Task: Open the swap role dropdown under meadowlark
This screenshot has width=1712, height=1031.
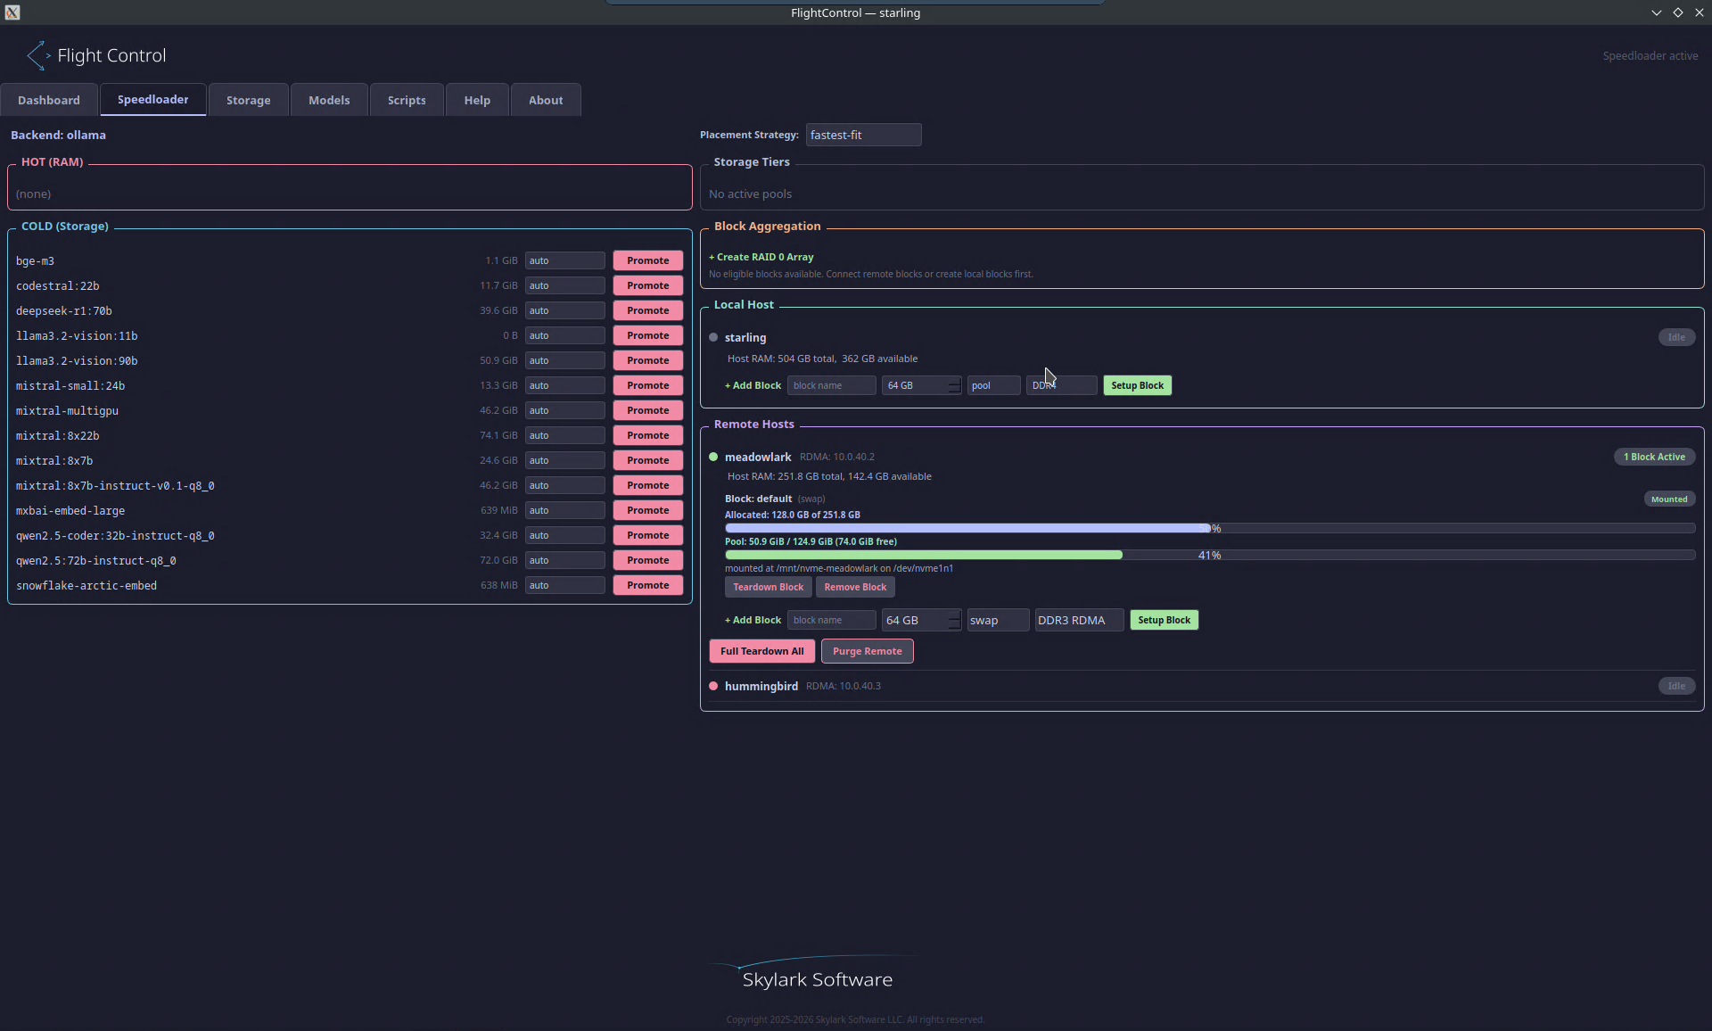Action: point(998,620)
